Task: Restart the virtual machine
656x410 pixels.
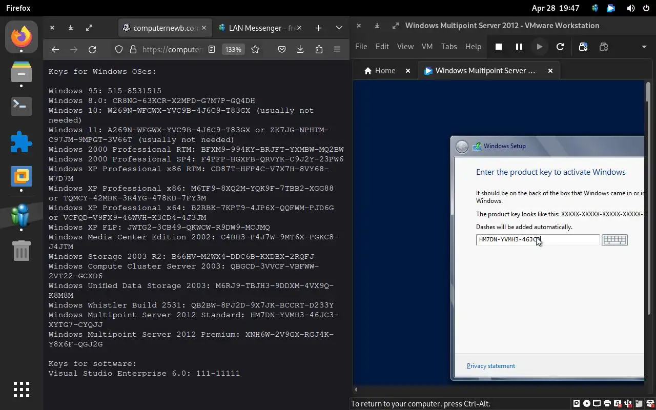Action: 560,47
